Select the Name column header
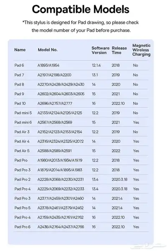The image size is (167, 251). [x=20, y=50]
